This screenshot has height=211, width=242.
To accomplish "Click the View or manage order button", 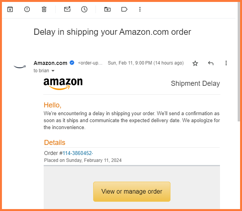I will tap(132, 192).
